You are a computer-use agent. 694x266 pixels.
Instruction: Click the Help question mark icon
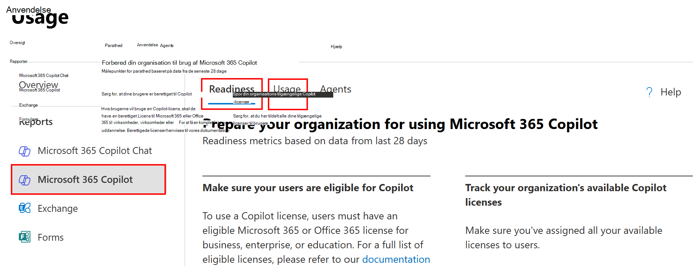pyautogui.click(x=649, y=92)
